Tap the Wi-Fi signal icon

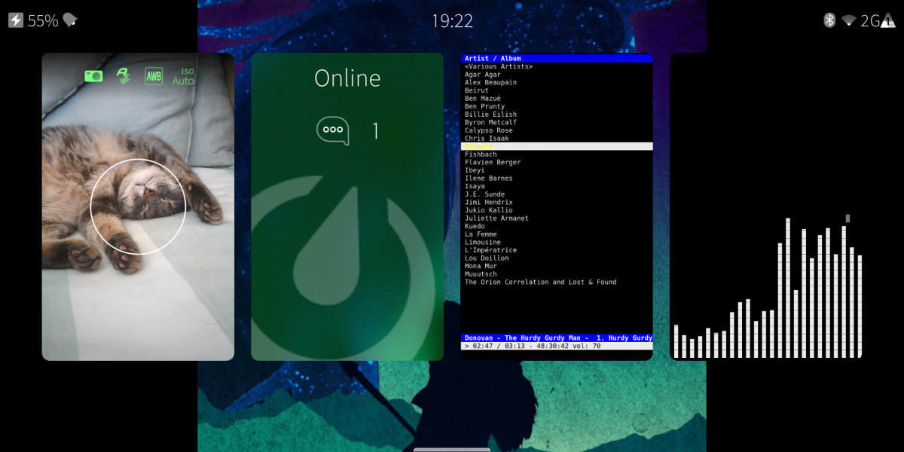point(849,20)
